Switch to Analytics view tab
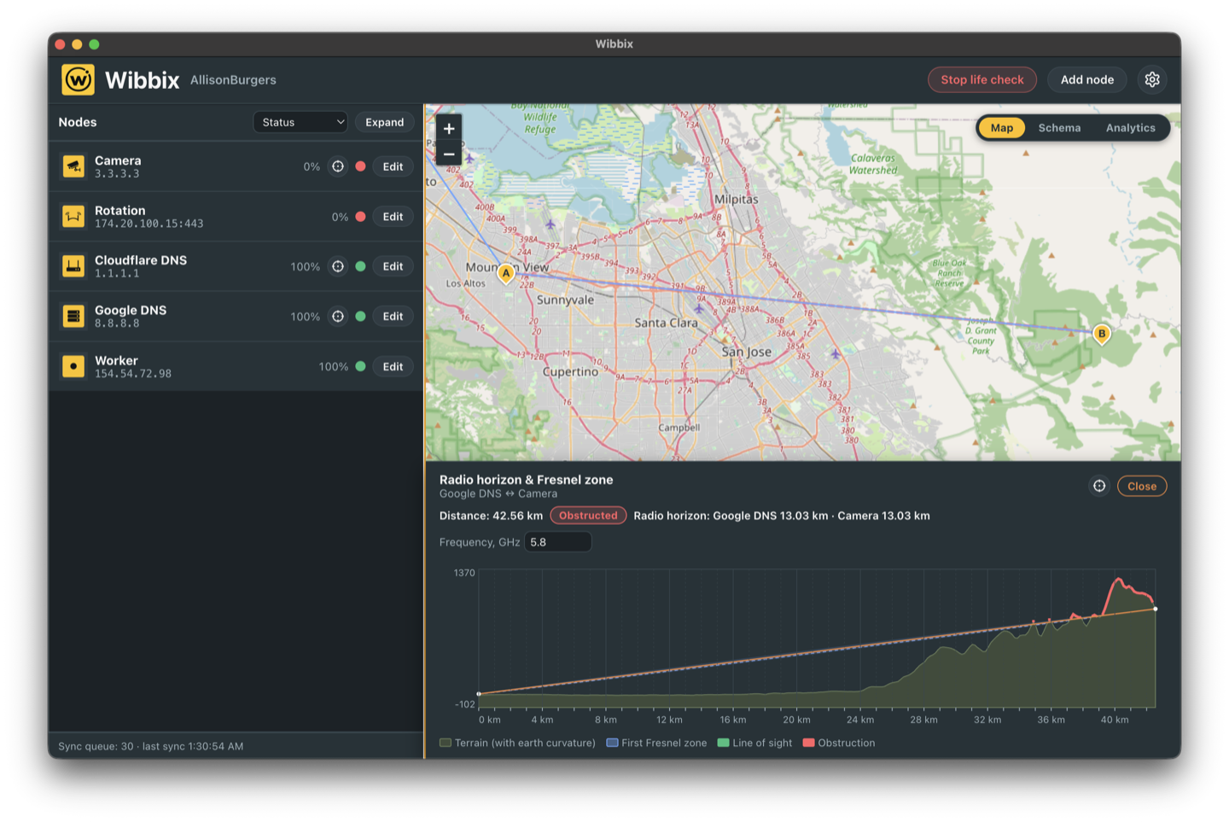The height and width of the screenshot is (822, 1229). [x=1130, y=128]
